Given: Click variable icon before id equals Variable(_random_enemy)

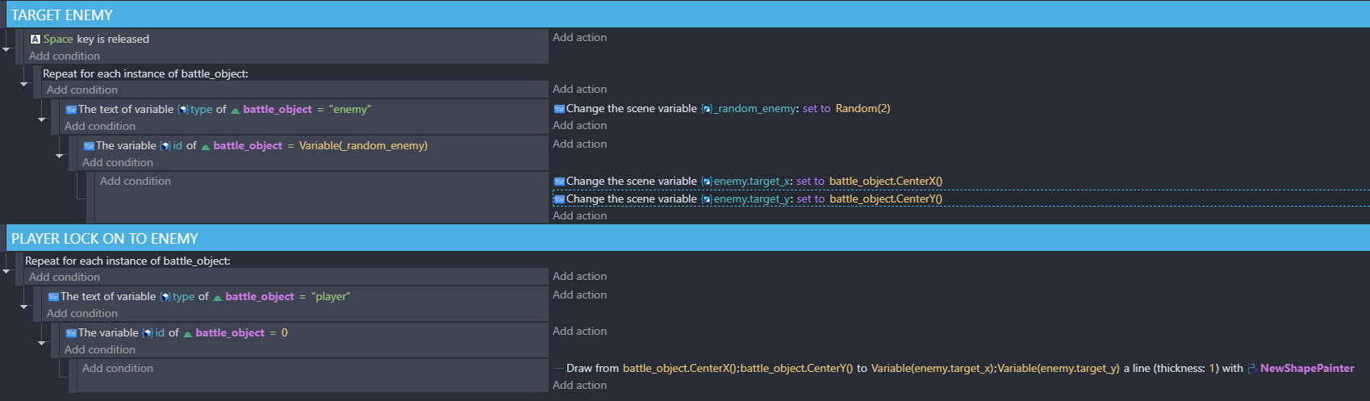Looking at the screenshot, I should (89, 146).
